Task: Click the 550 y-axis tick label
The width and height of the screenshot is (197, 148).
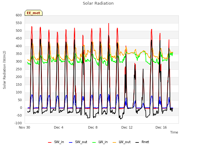Action: click(19, 23)
